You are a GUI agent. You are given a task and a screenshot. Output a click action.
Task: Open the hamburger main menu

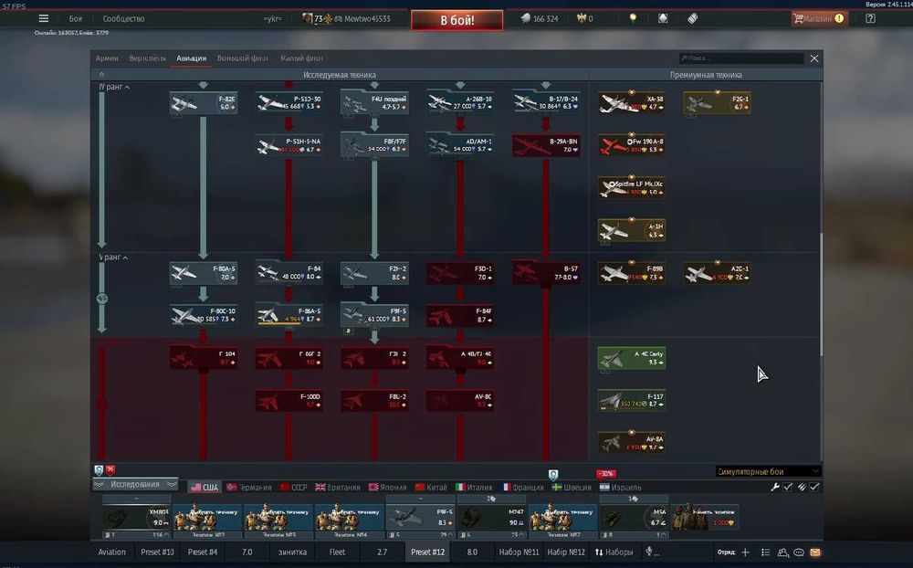pyautogui.click(x=44, y=18)
